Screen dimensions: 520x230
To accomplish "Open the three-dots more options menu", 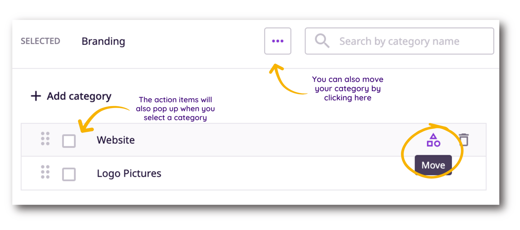I will click(x=277, y=41).
